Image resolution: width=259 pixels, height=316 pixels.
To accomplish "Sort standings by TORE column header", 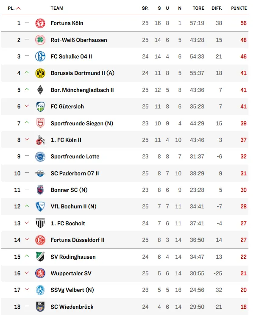I will [x=198, y=8].
